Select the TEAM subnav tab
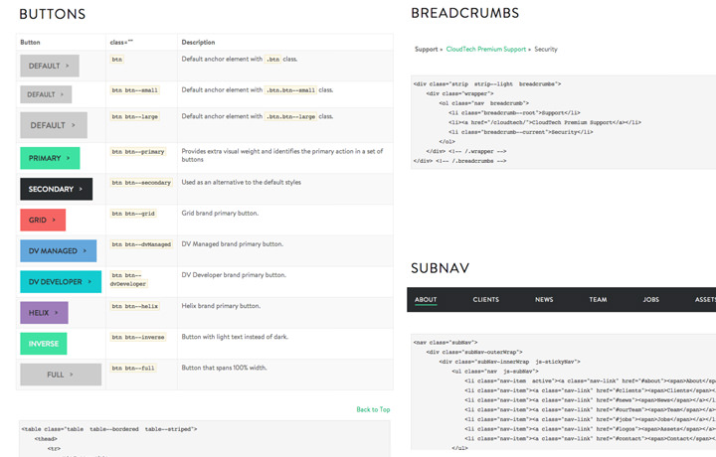 click(x=598, y=300)
